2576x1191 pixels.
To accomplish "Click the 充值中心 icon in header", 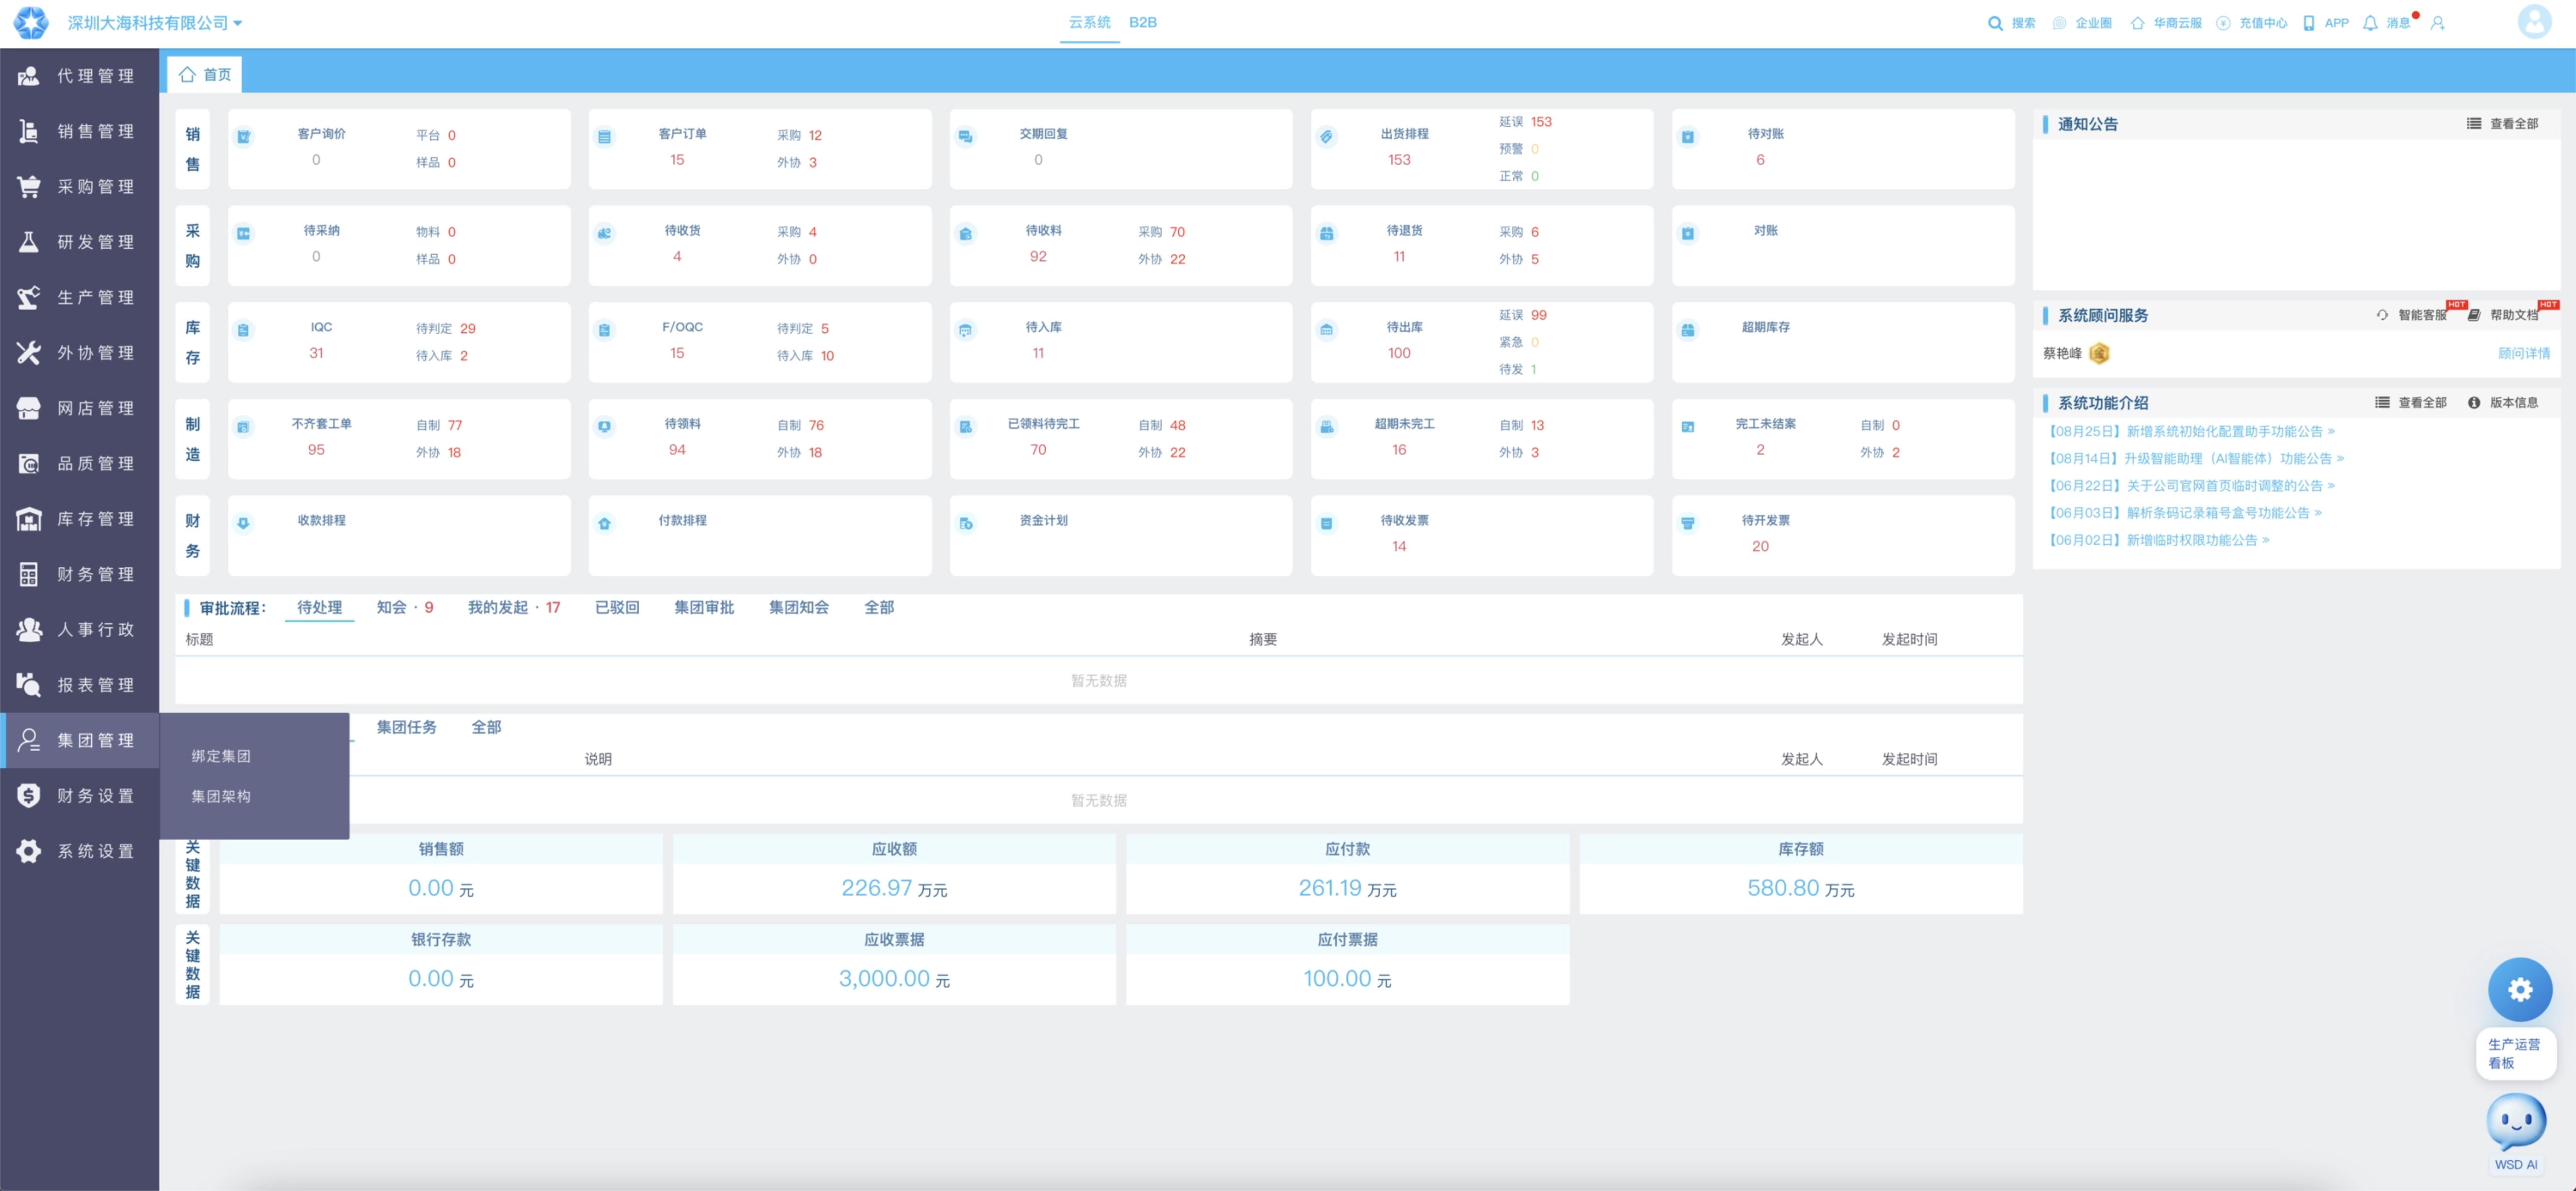I will pos(2222,23).
